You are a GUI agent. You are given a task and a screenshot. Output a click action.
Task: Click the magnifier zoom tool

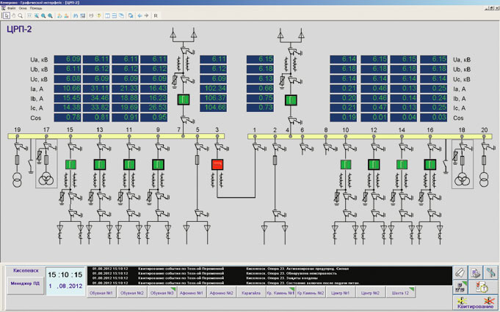(x=21, y=15)
